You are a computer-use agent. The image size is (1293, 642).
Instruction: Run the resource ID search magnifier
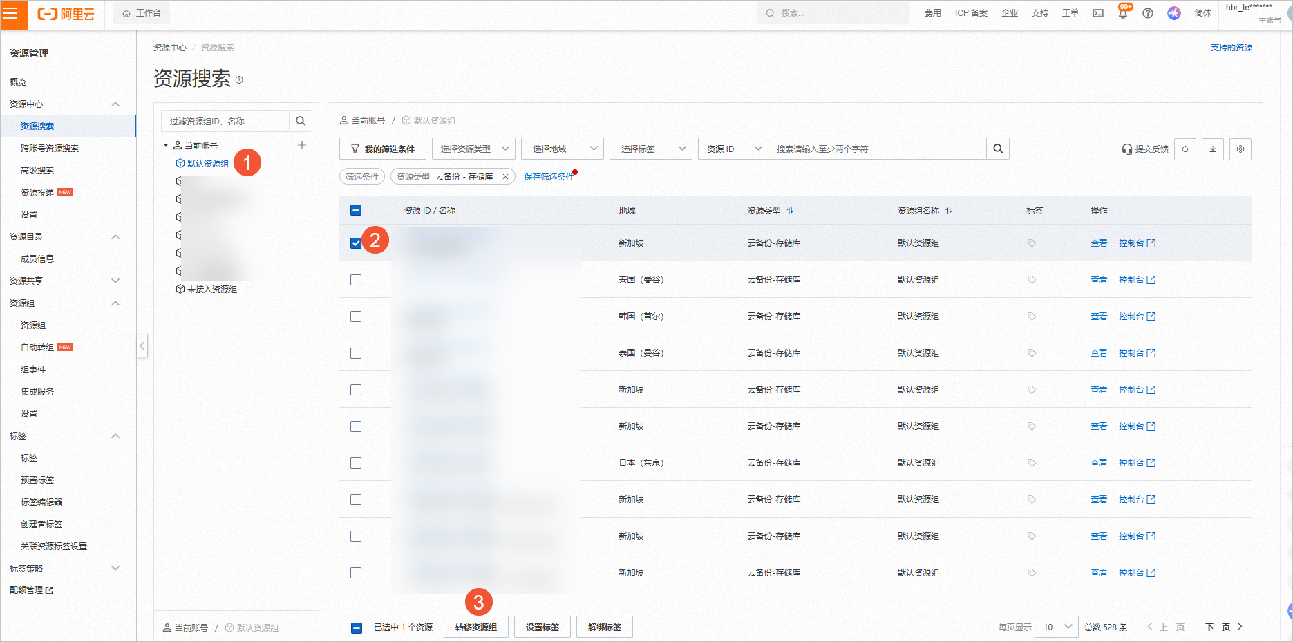pos(998,149)
